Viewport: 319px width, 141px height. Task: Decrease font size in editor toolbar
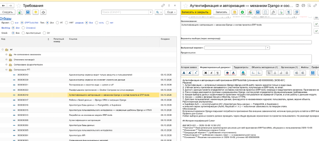(x=196, y=73)
